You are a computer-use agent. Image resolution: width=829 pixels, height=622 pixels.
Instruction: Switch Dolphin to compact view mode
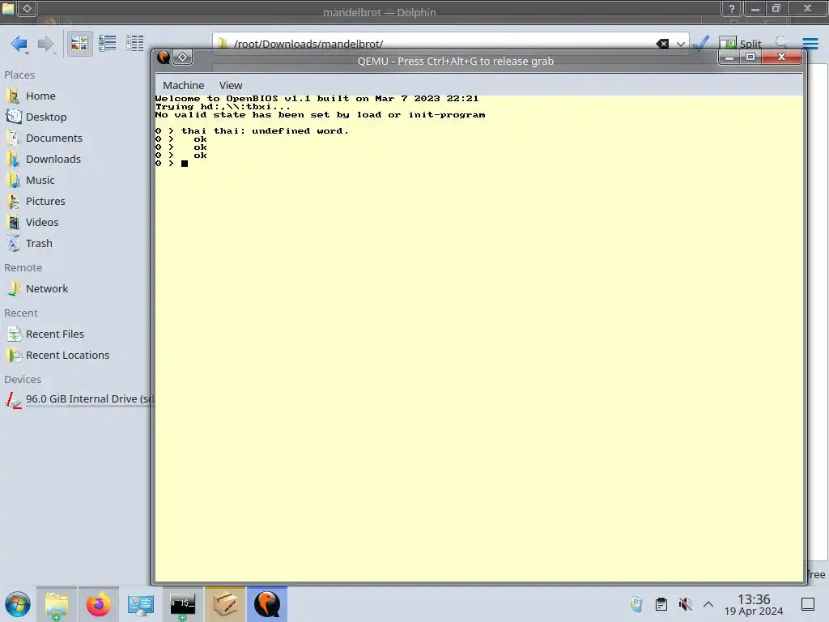pyautogui.click(x=108, y=44)
